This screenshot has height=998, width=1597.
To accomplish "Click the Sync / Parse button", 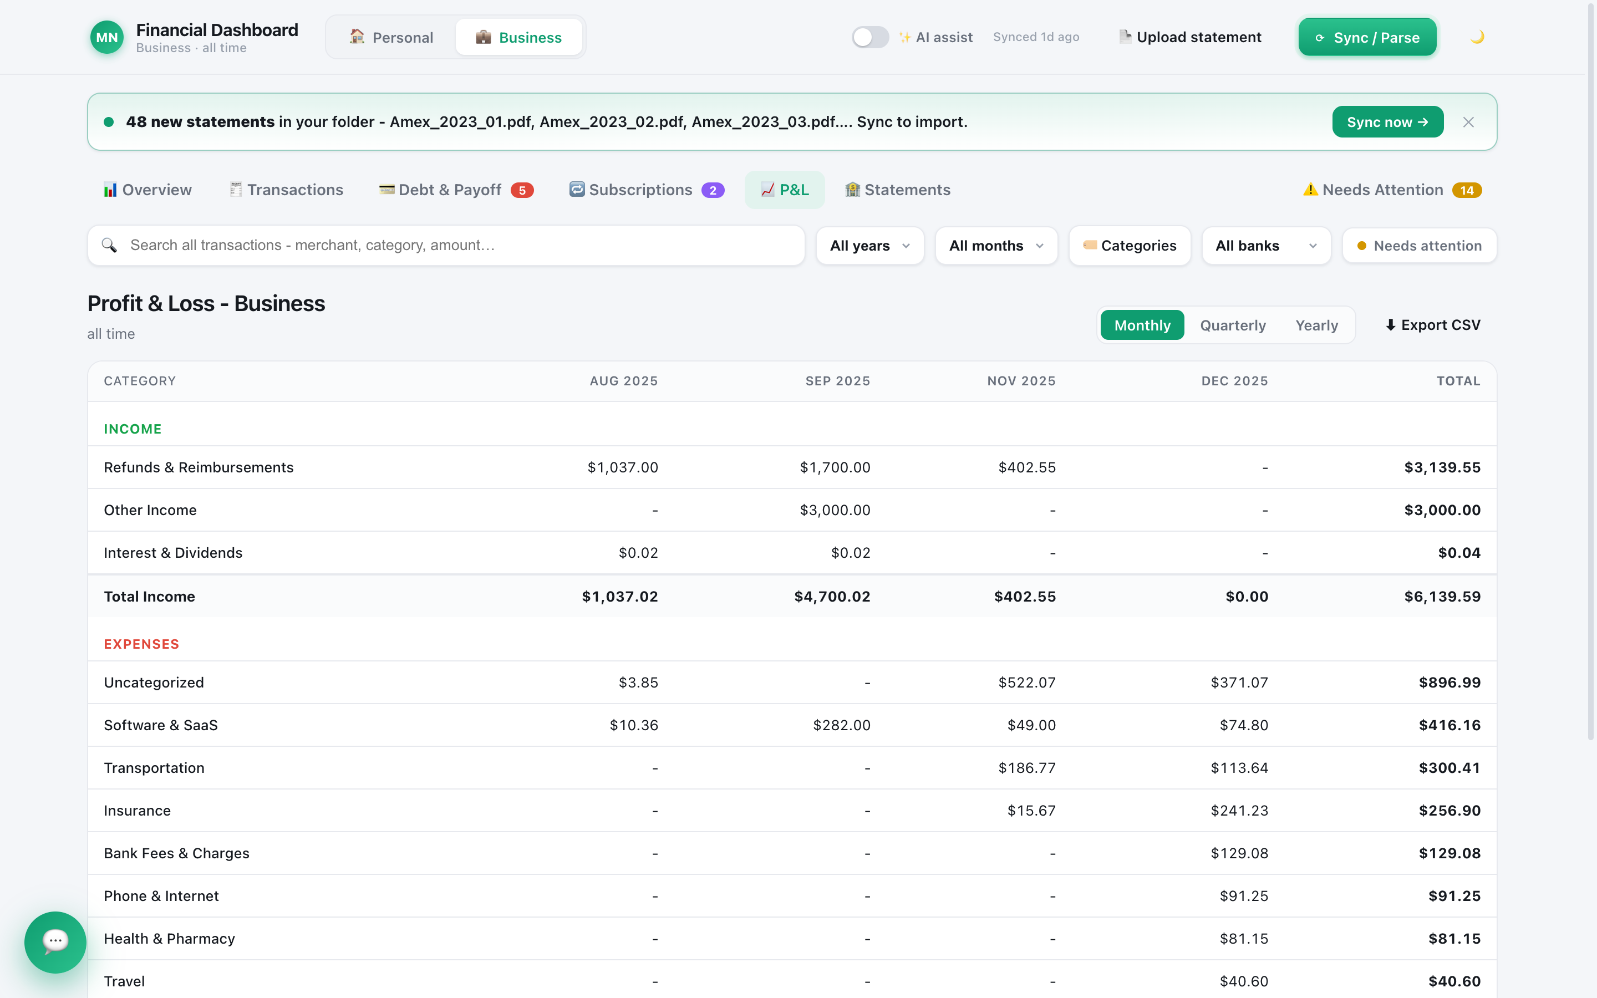I will [x=1367, y=37].
